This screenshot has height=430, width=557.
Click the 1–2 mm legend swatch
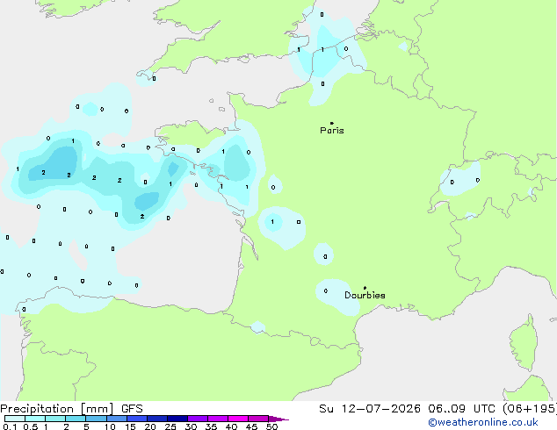[x=55, y=419]
